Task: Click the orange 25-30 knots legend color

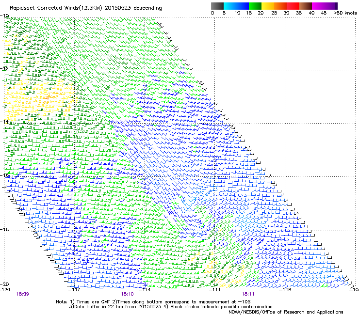Action: click(x=280, y=6)
